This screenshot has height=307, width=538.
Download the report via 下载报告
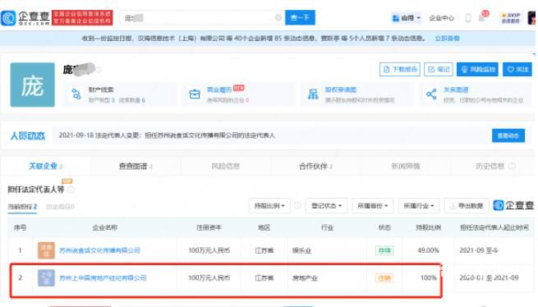[400, 69]
